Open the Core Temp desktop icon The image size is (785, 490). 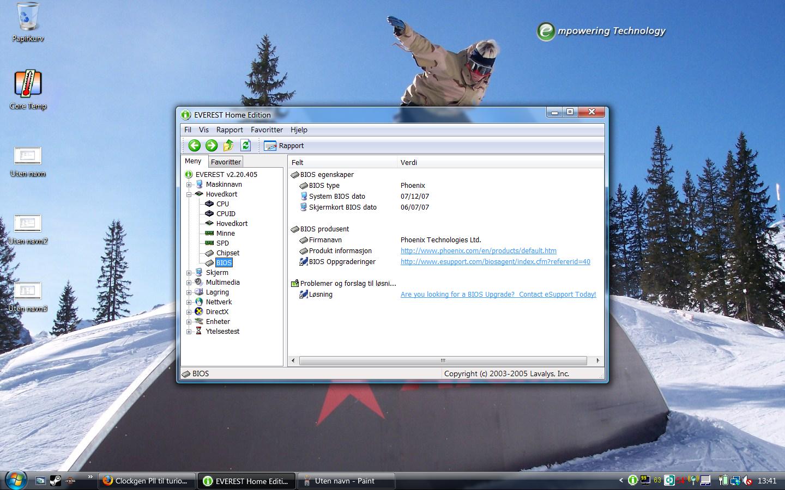tap(28, 89)
